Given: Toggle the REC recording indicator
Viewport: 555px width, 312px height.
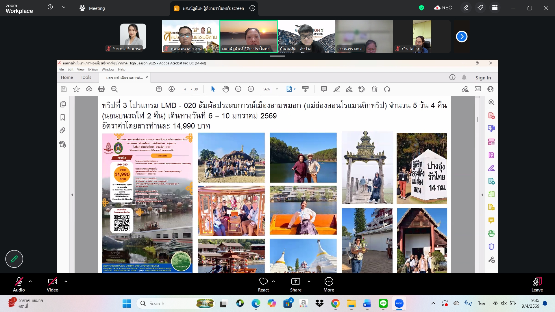Looking at the screenshot, I should point(443,8).
